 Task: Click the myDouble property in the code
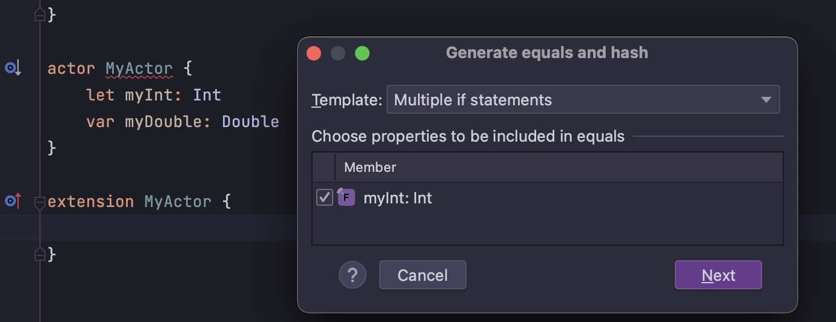(164, 122)
